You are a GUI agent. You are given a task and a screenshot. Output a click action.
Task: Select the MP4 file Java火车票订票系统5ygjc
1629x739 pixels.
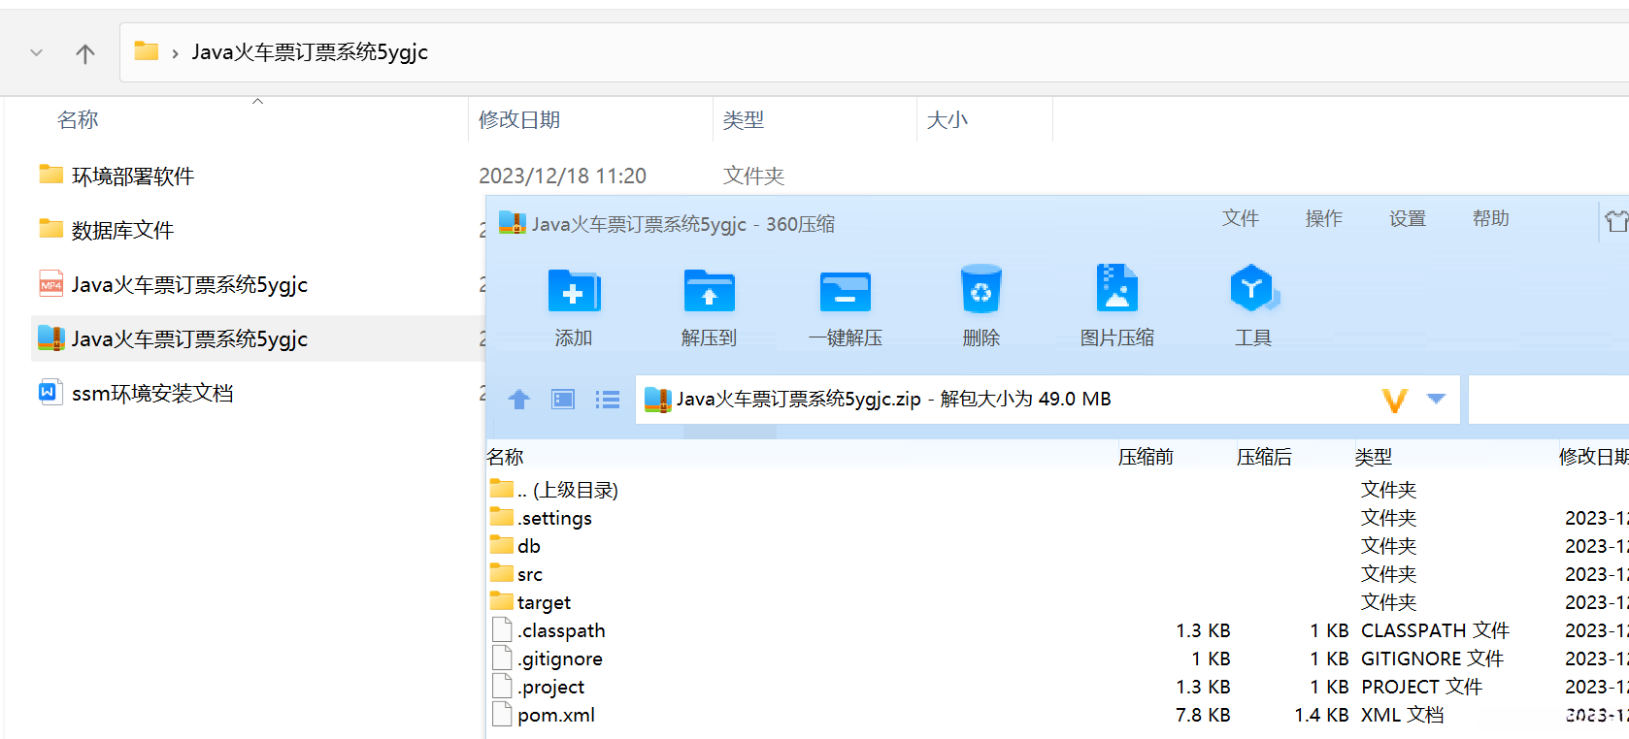click(189, 284)
